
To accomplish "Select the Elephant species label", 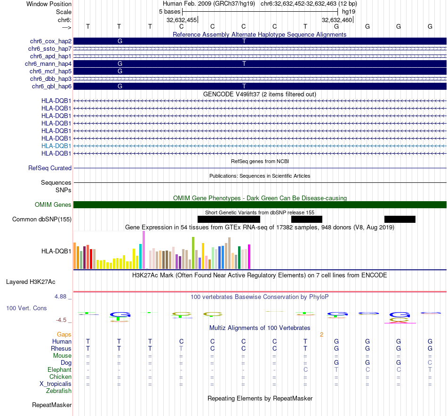I will tap(60, 369).
